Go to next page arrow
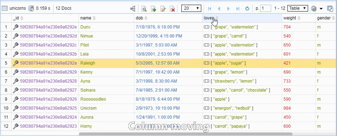Image resolution: width=337 pixels, height=136 pixels. (x=228, y=9)
